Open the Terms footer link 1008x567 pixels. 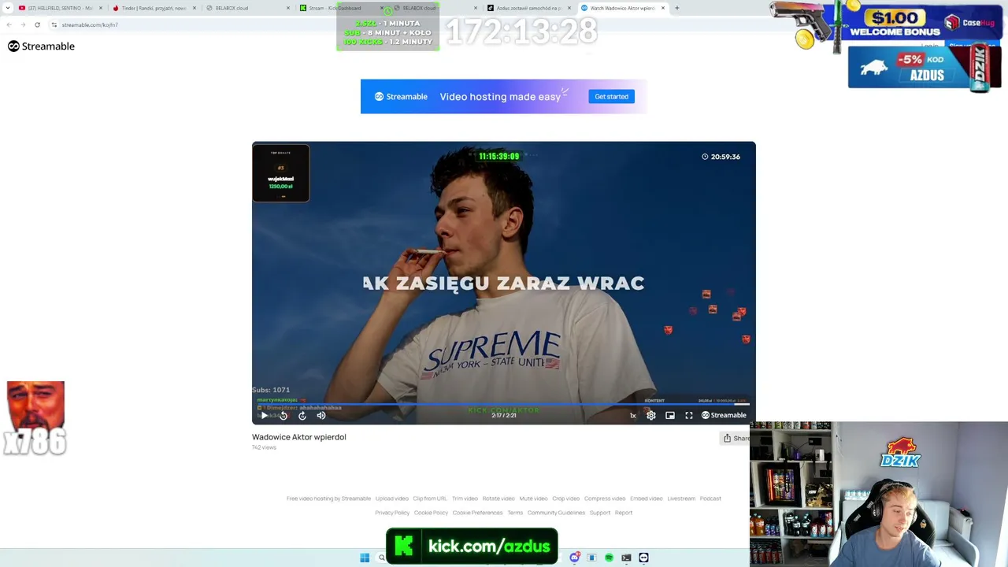coord(515,513)
